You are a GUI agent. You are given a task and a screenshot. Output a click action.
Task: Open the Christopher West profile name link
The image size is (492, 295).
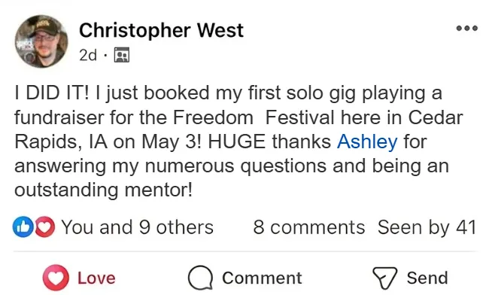pos(161,30)
